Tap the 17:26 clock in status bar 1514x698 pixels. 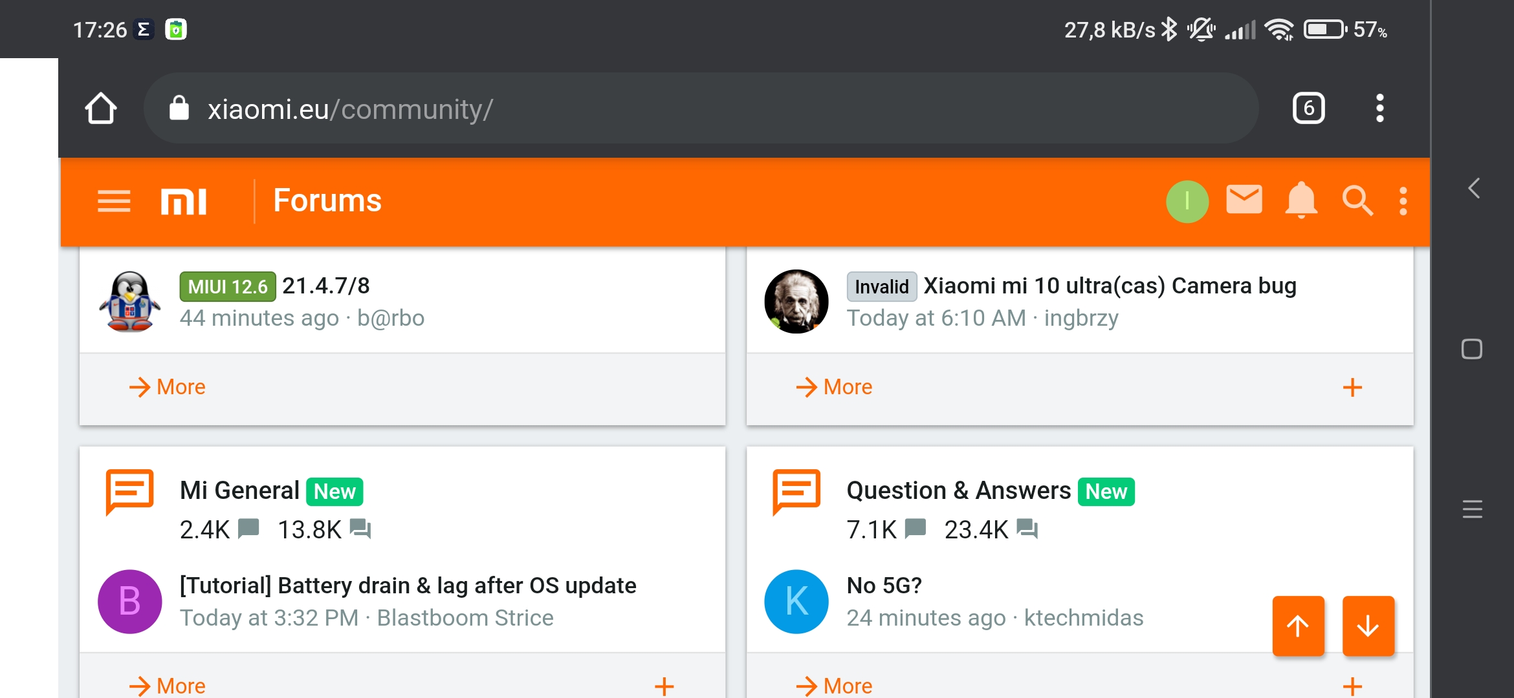100,30
